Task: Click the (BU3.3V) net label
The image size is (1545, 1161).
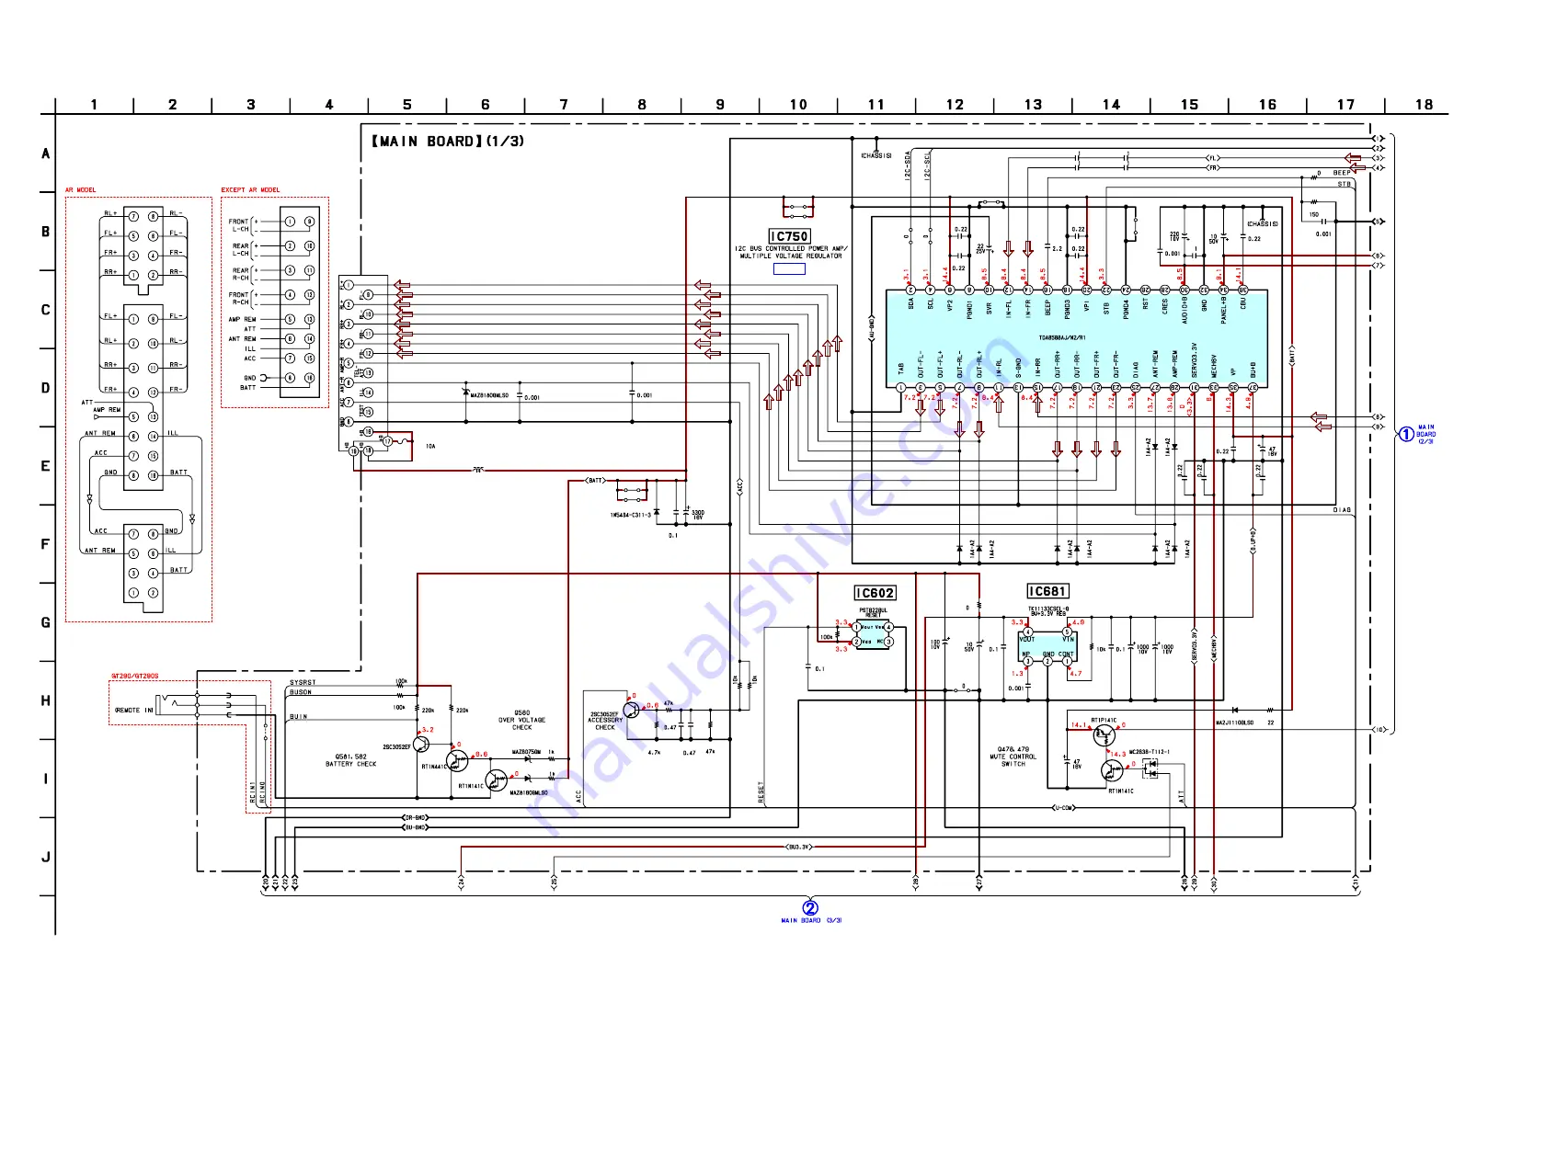Action: pyautogui.click(x=798, y=847)
